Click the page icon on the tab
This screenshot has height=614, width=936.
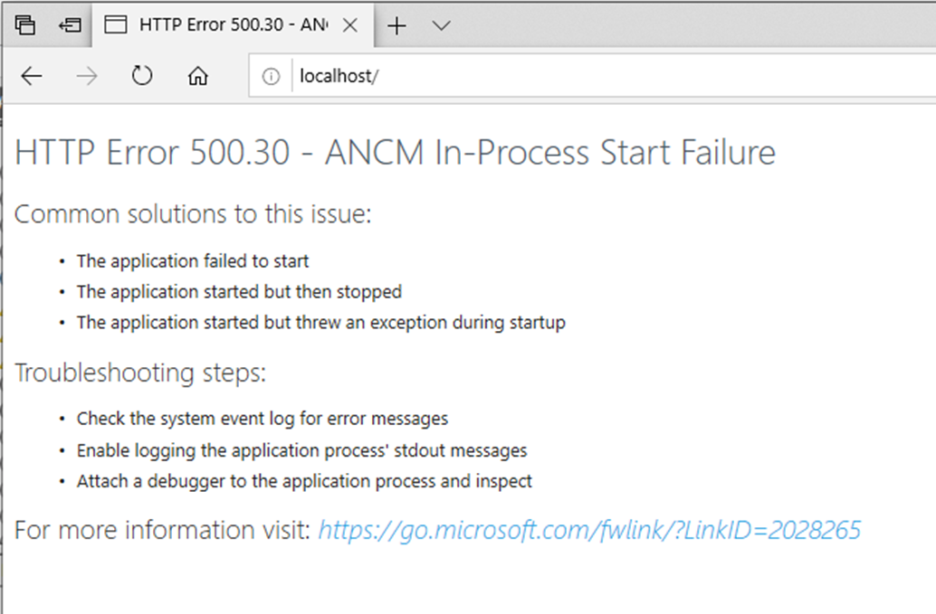click(x=115, y=24)
